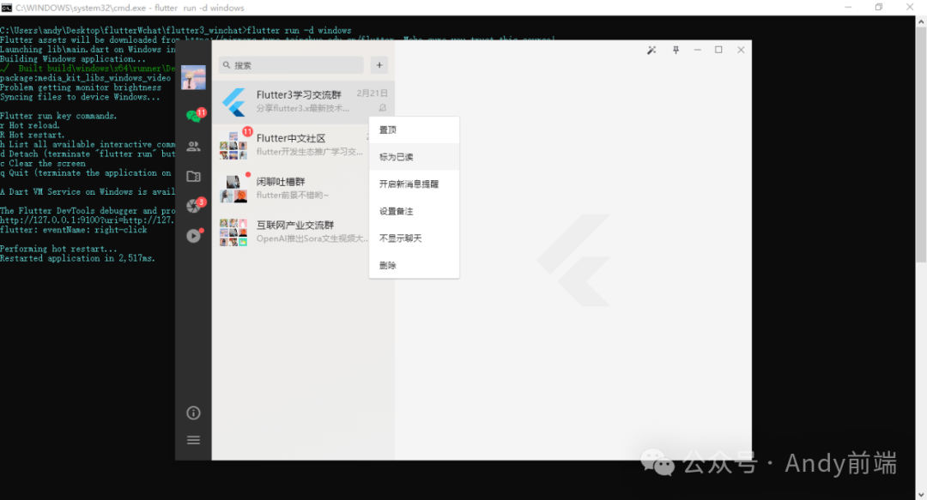Select 设置备注 in the context menu

[414, 211]
